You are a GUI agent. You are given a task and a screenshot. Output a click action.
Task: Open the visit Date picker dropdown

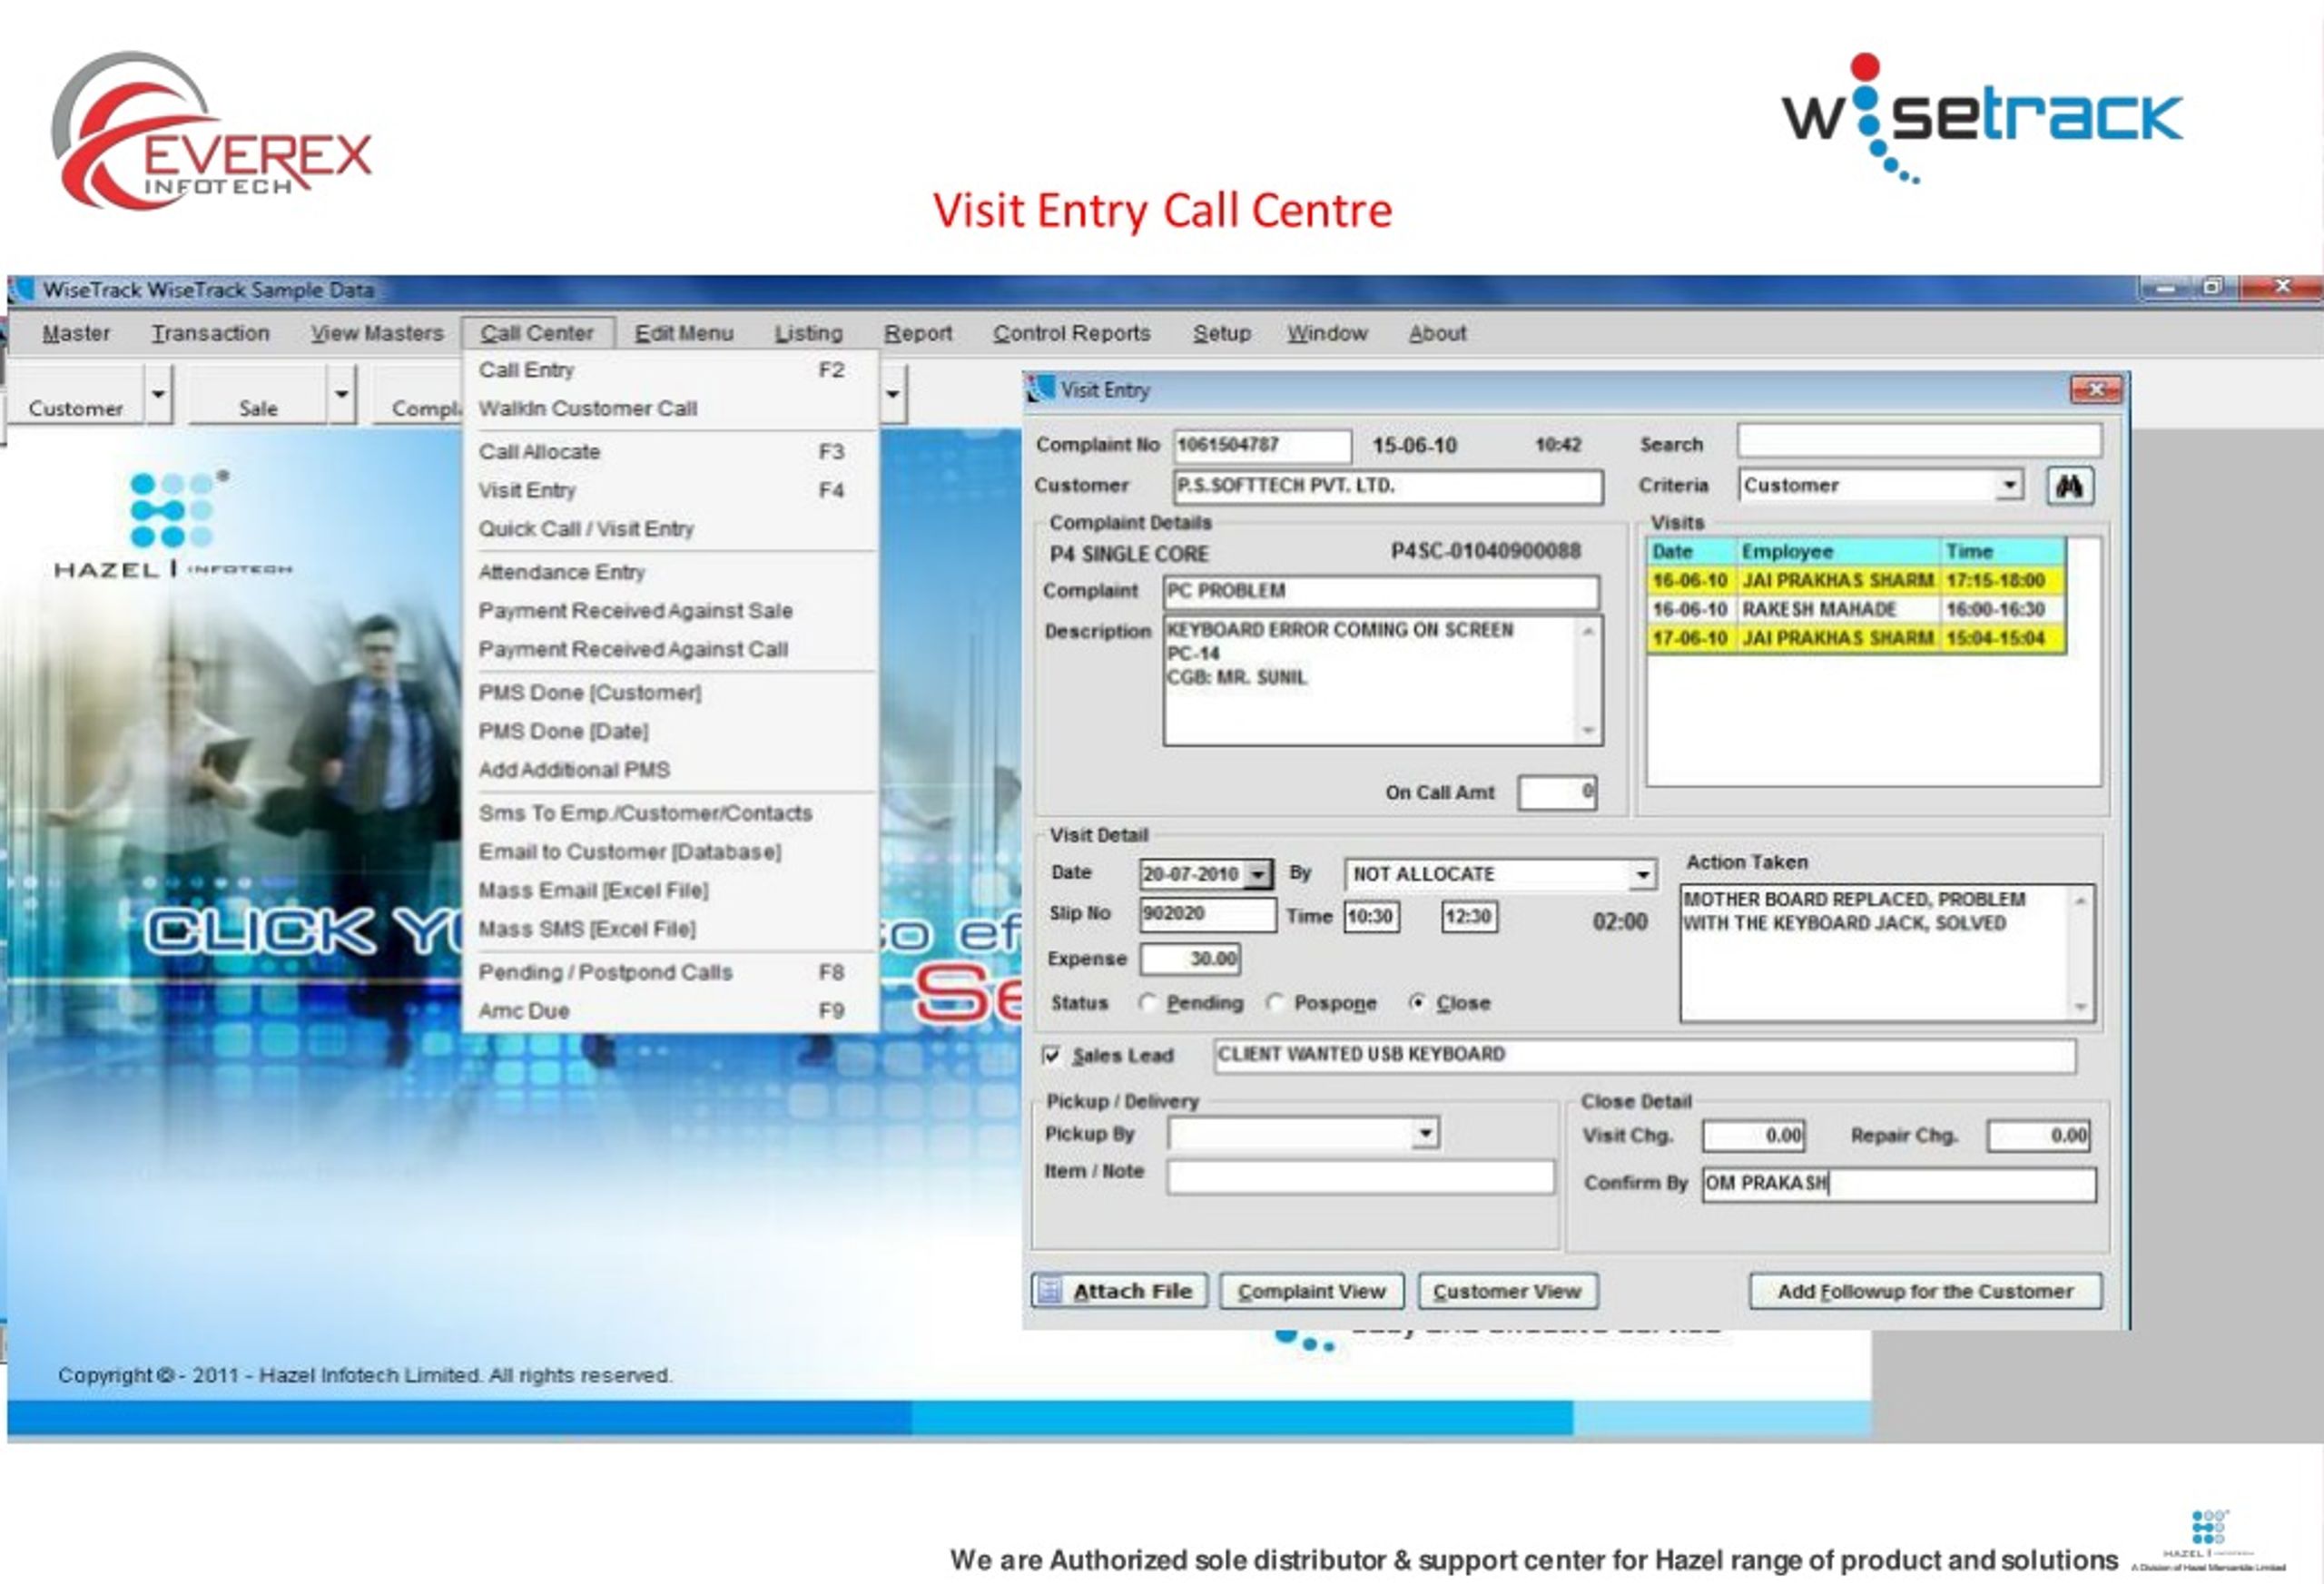click(x=1258, y=875)
